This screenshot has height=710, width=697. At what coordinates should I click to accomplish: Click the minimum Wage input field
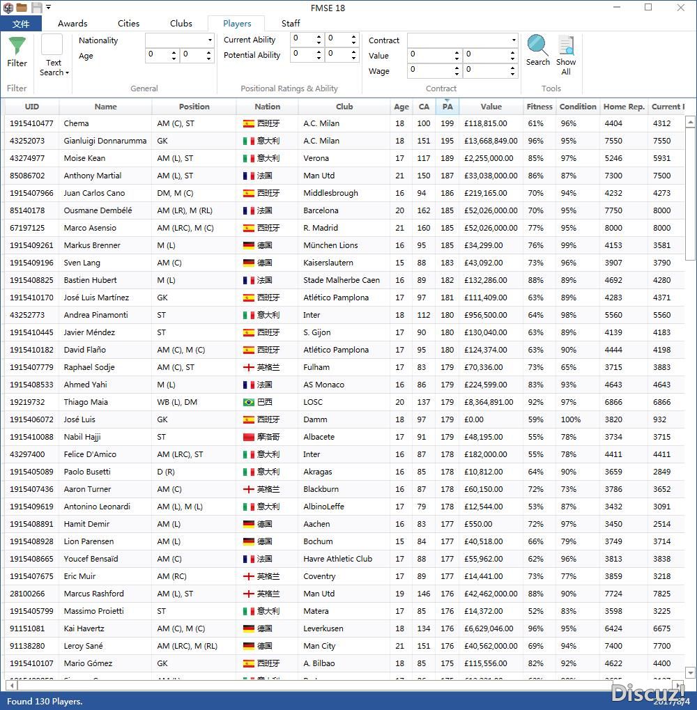431,70
